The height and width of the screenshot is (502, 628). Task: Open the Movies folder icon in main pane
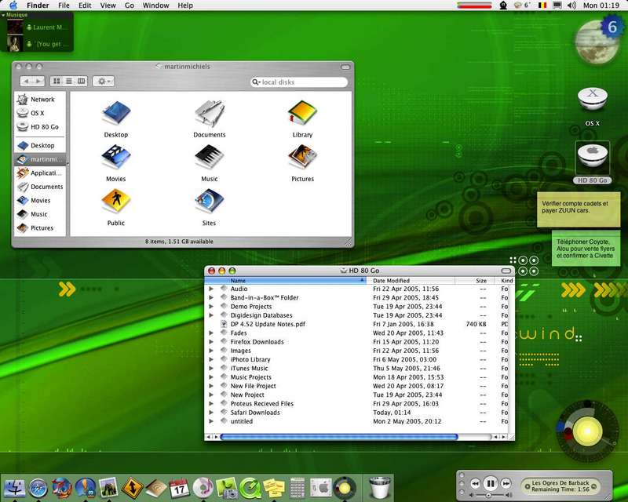point(116,158)
